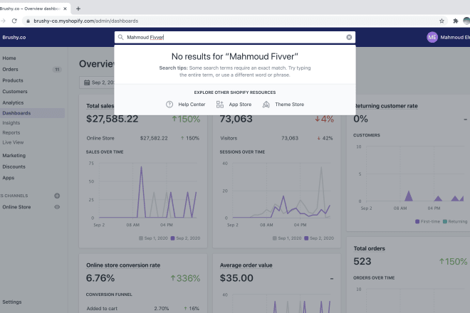470x313 pixels.
Task: Click the search magnifier icon
Action: coord(120,37)
